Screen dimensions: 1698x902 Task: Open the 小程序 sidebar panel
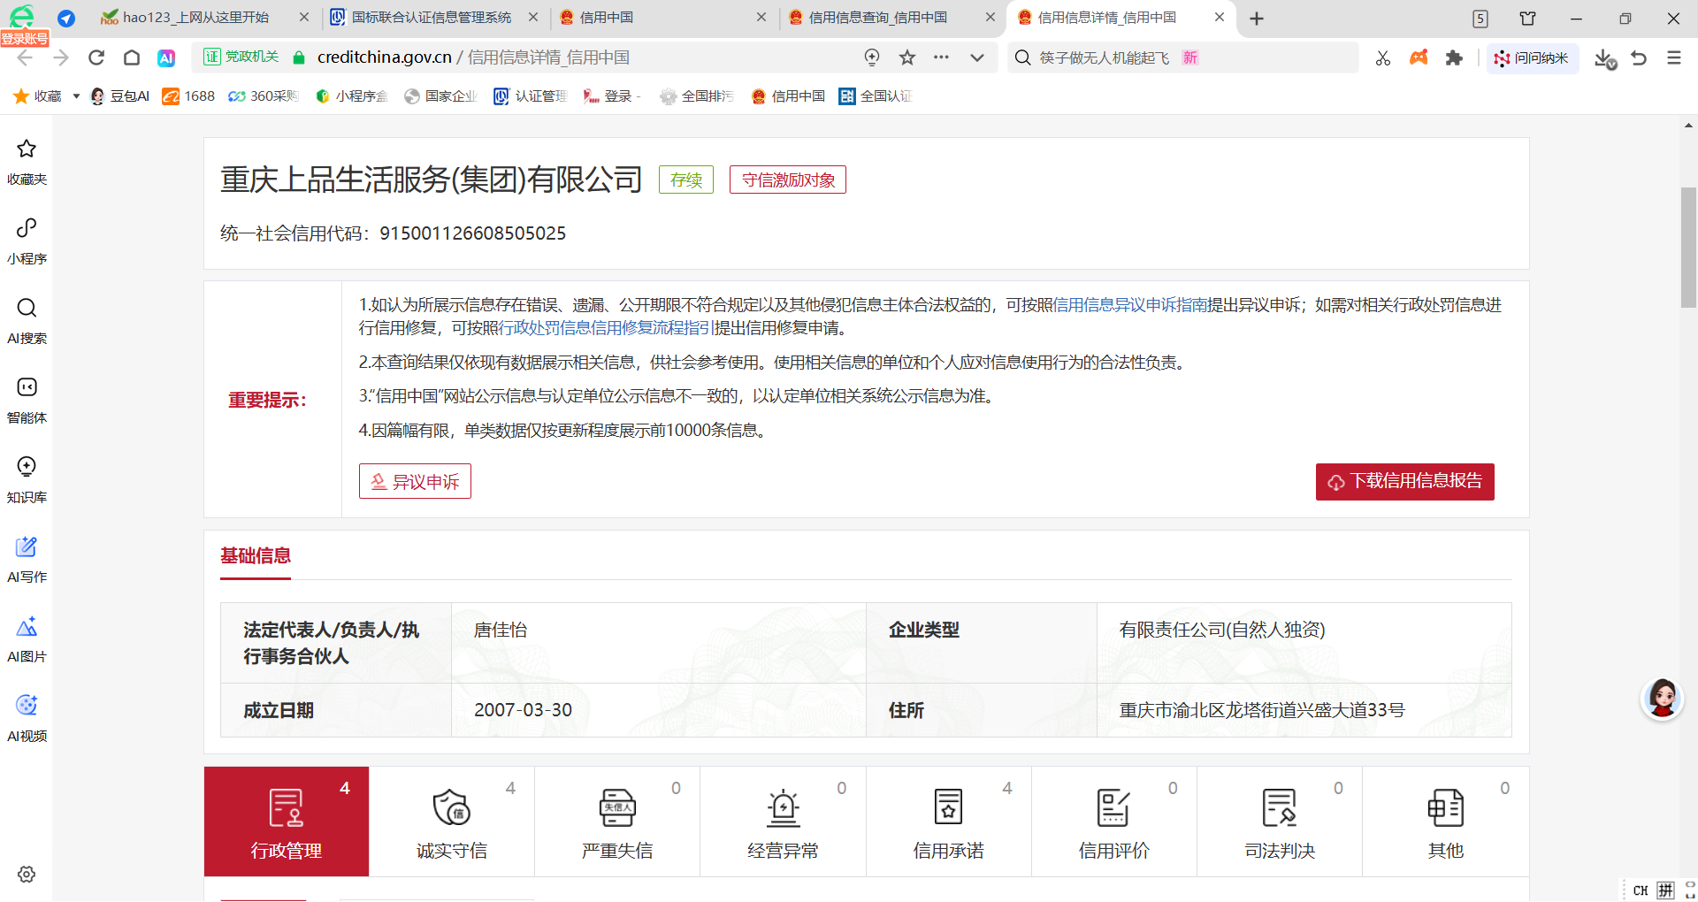(27, 240)
